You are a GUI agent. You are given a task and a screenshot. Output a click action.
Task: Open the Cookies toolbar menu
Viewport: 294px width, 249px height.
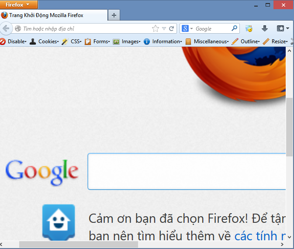[x=44, y=41]
